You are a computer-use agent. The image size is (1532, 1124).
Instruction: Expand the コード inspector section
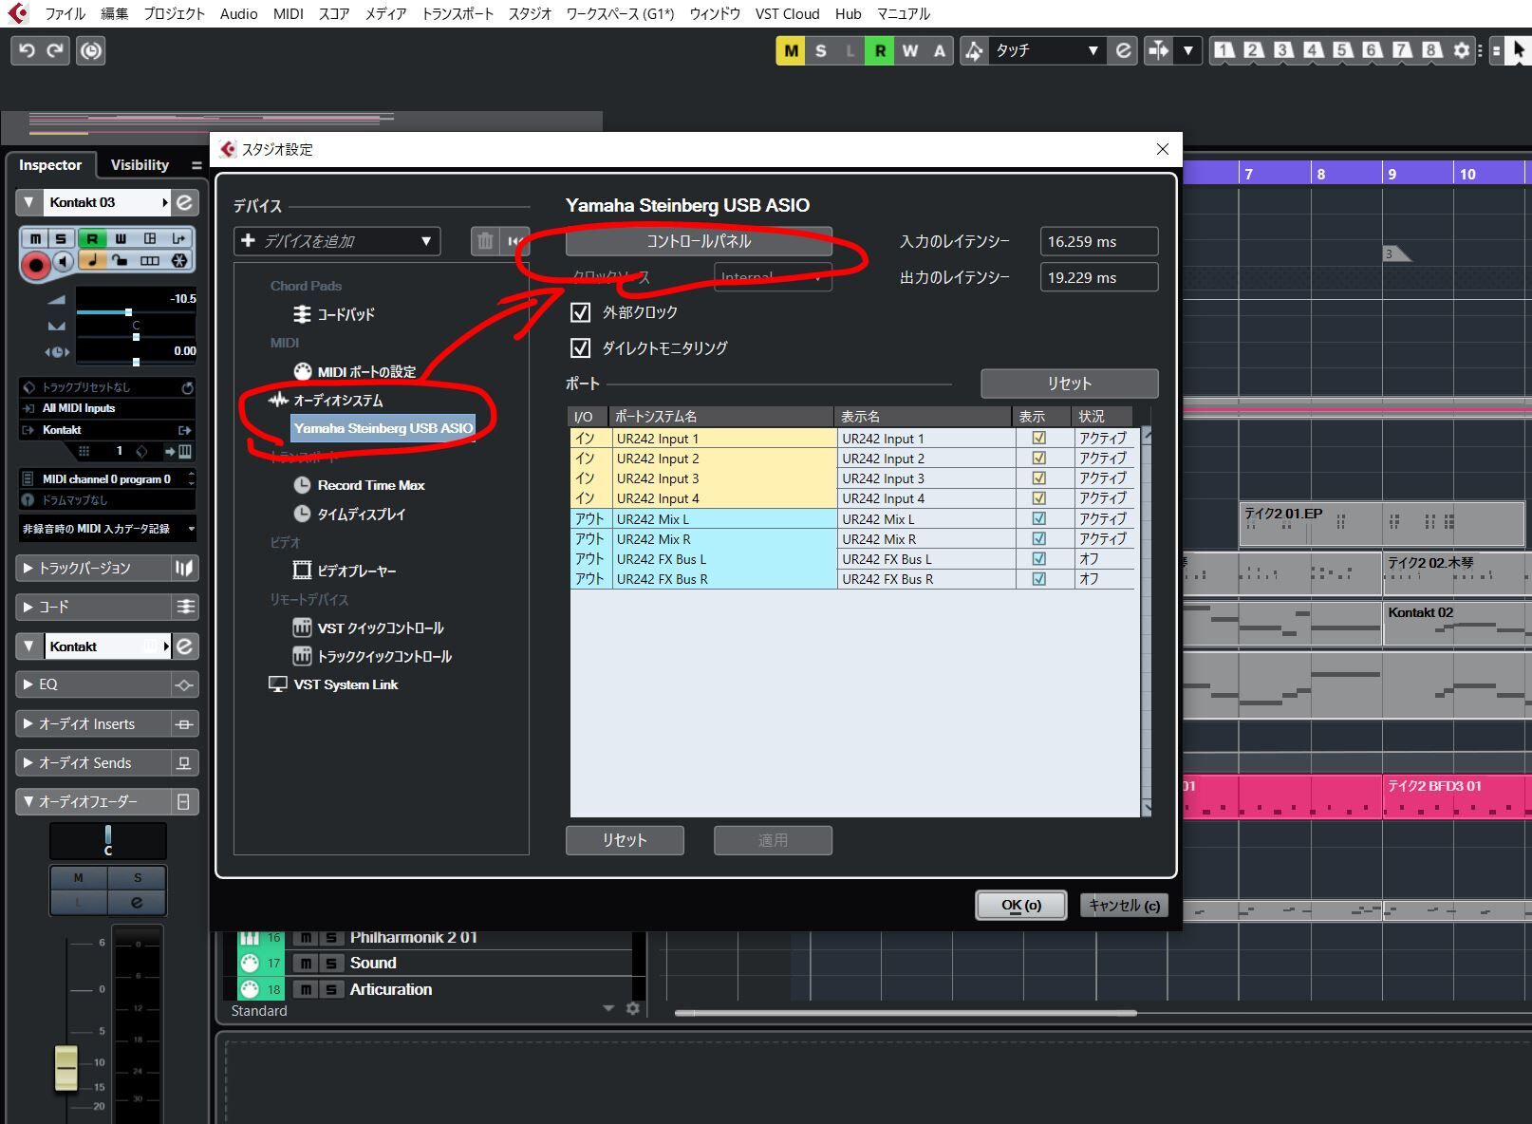coord(93,607)
